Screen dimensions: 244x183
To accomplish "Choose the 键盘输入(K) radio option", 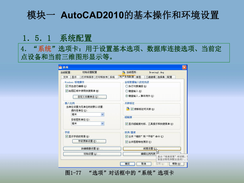I will pyautogui.click(x=127, y=91).
